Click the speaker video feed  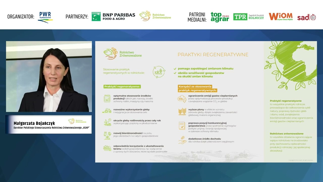click(49, 77)
